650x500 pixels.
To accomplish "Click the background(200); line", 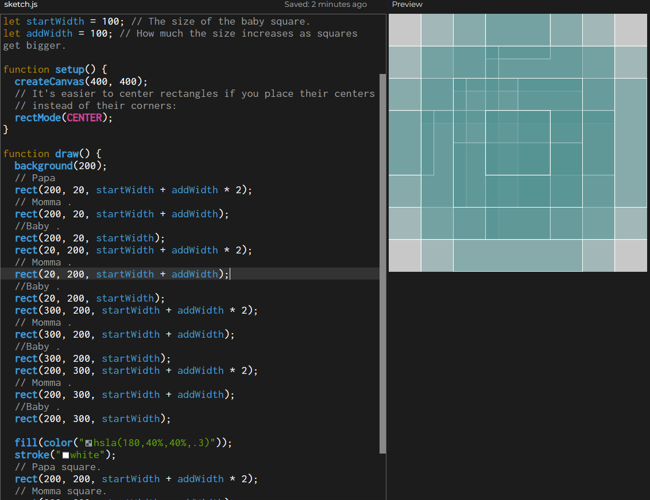I will (x=60, y=166).
